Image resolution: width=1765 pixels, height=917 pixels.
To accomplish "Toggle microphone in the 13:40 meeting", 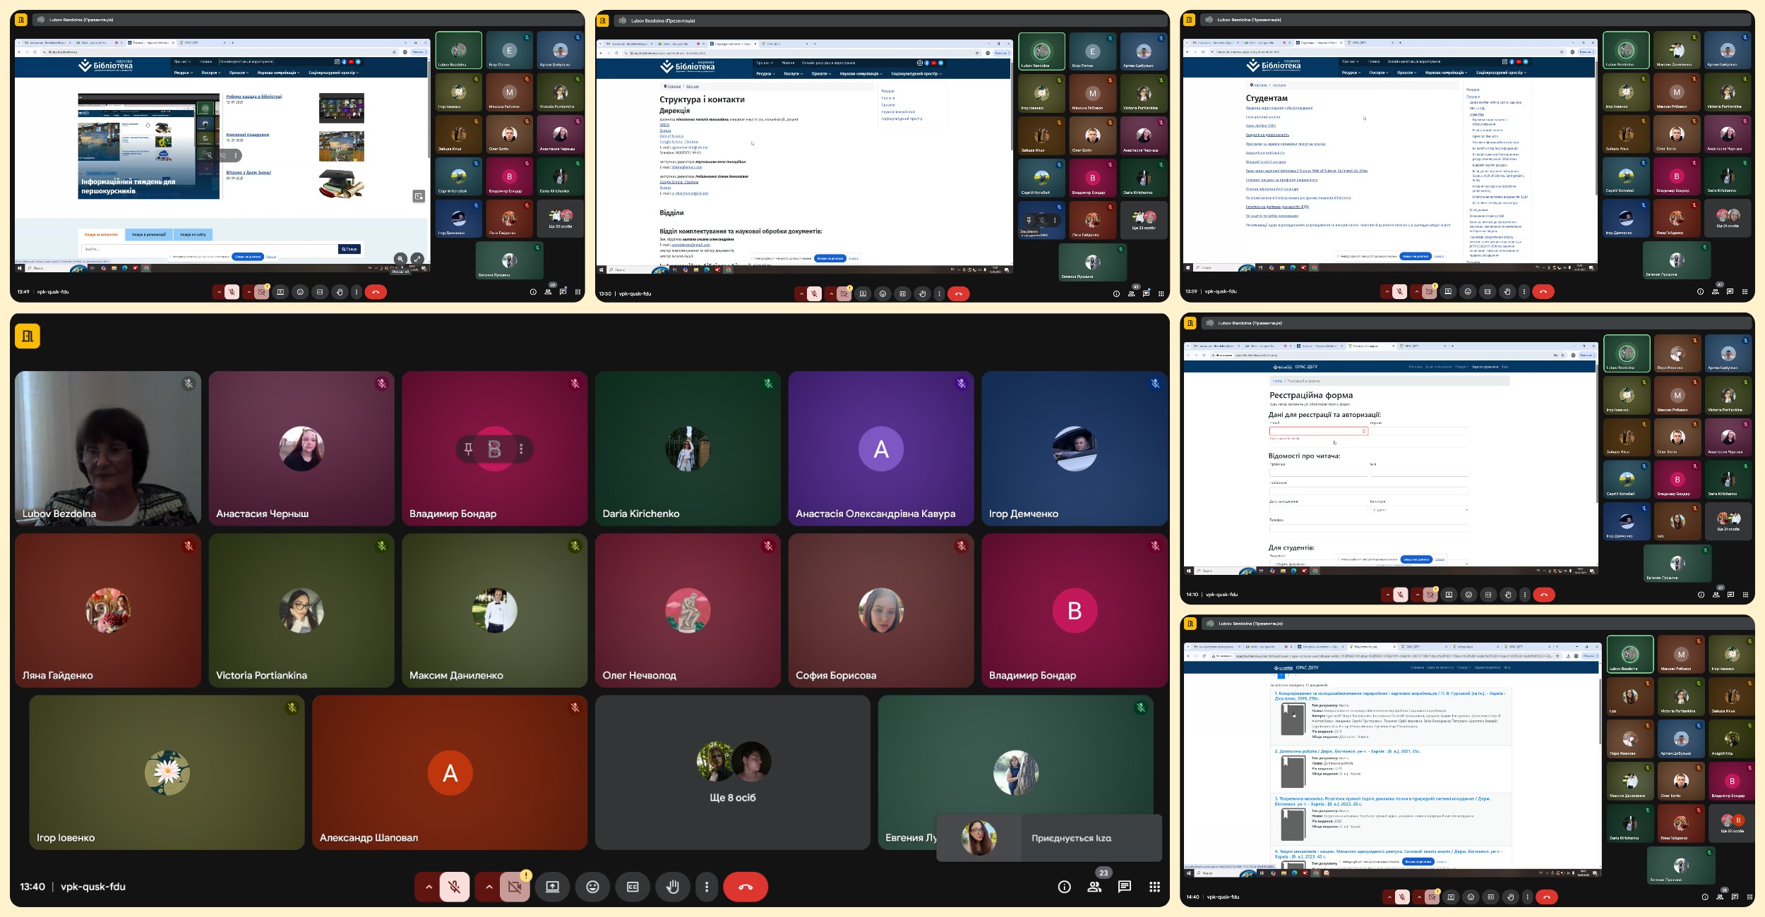I will pyautogui.click(x=455, y=887).
